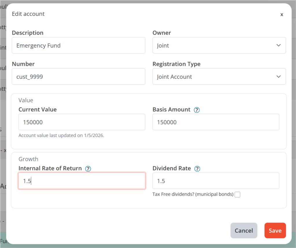
Task: Click the Basis Amount help icon
Action: tap(197, 110)
